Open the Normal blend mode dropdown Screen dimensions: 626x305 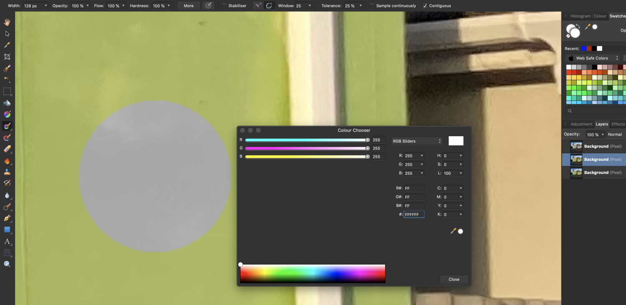[615, 134]
